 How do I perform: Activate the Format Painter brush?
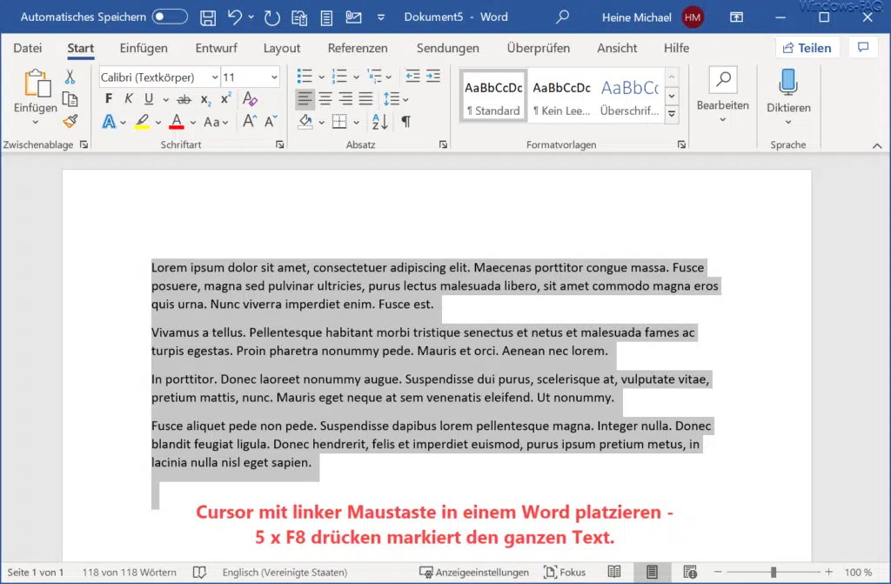(70, 122)
